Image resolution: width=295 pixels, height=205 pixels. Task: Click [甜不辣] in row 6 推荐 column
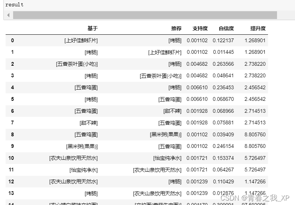click(x=172, y=111)
